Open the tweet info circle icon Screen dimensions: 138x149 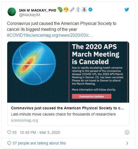pyautogui.click(x=127, y=132)
